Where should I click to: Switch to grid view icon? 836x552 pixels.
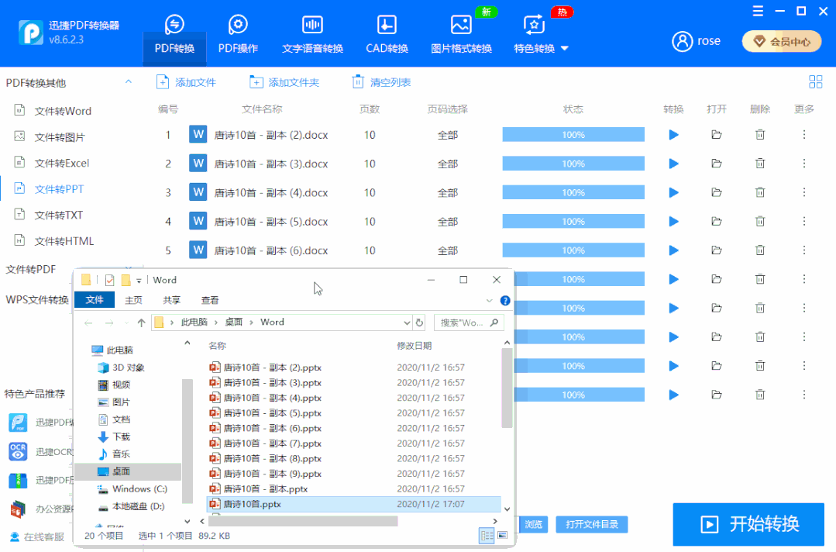[x=815, y=81]
